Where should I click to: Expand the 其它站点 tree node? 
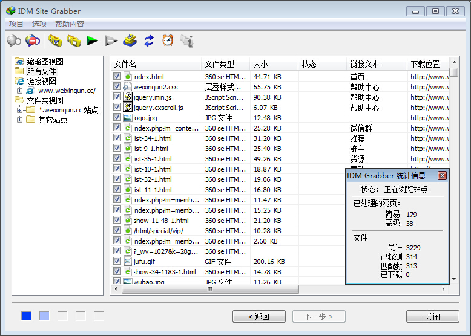19,120
